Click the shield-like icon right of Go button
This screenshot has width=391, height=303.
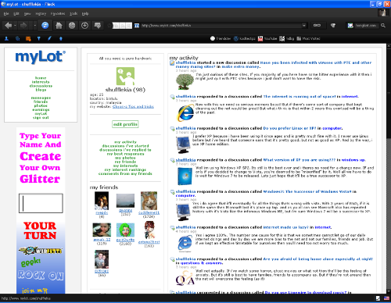(x=333, y=26)
